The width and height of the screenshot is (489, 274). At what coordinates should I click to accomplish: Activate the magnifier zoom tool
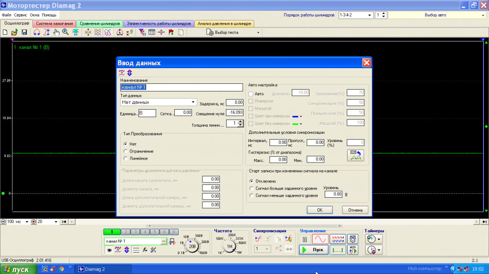click(x=65, y=32)
